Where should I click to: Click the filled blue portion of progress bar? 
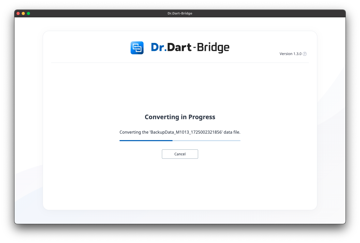pyautogui.click(x=146, y=141)
